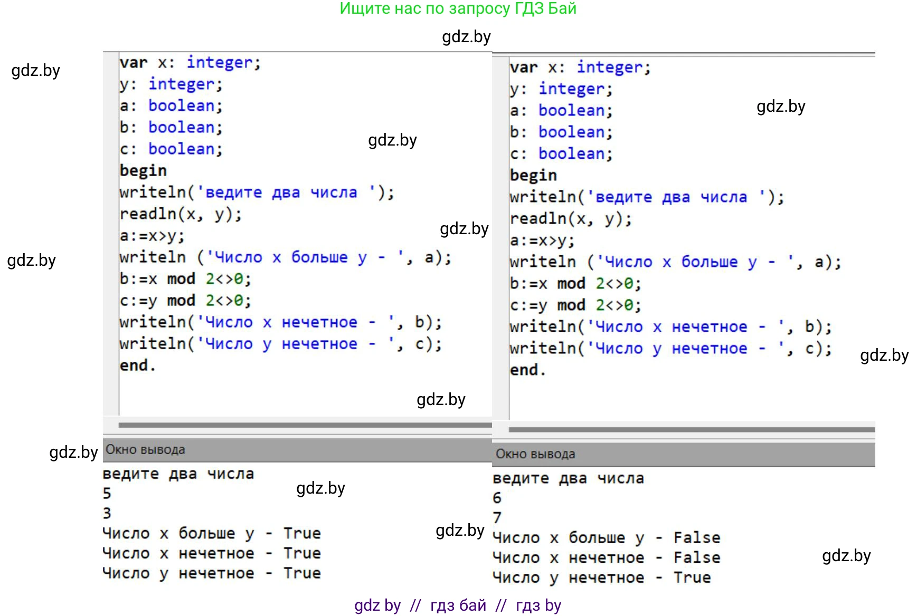917x616 pixels.
Task: Click input value 5 in left output
Action: pos(107,494)
